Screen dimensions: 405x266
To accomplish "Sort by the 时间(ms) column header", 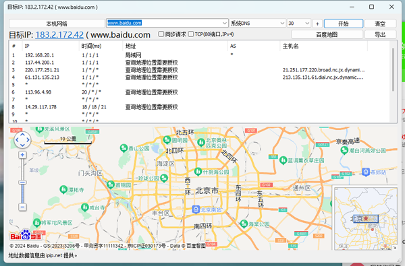I will (x=101, y=46).
